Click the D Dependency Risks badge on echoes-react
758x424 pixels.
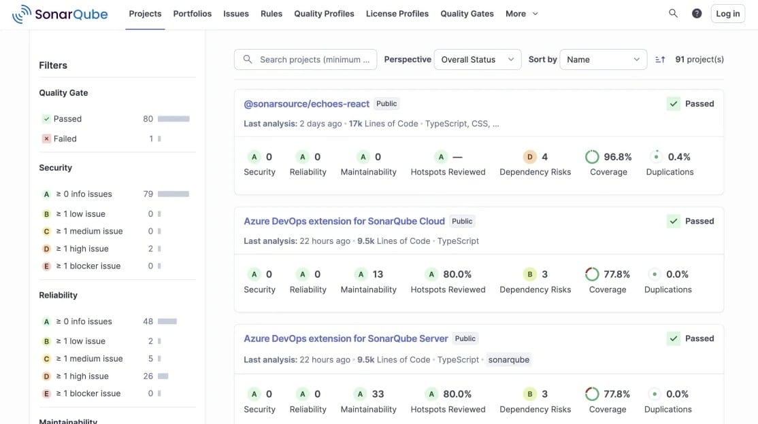click(x=529, y=156)
